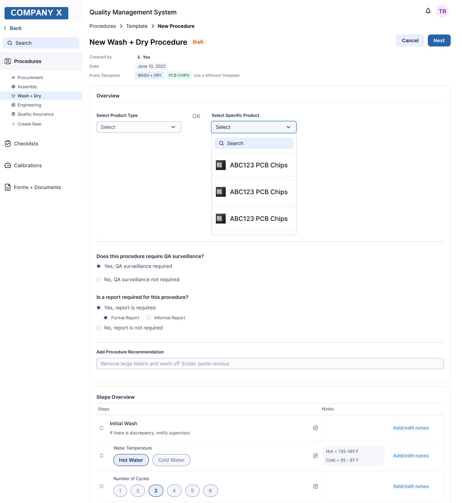This screenshot has width=462, height=503.
Task: Open Quality Assurance procedures
Action: (36, 114)
